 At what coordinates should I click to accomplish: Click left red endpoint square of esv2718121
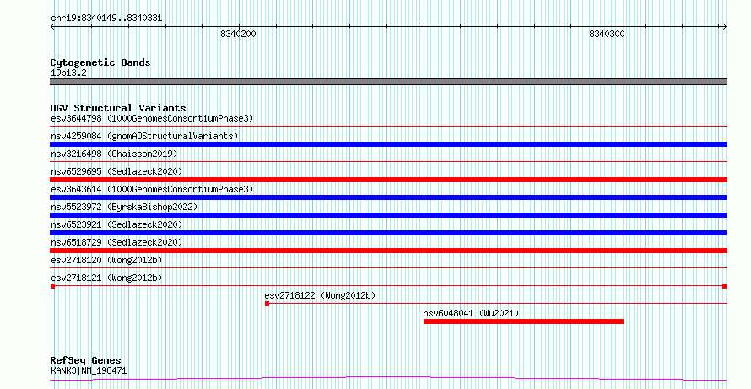52,286
